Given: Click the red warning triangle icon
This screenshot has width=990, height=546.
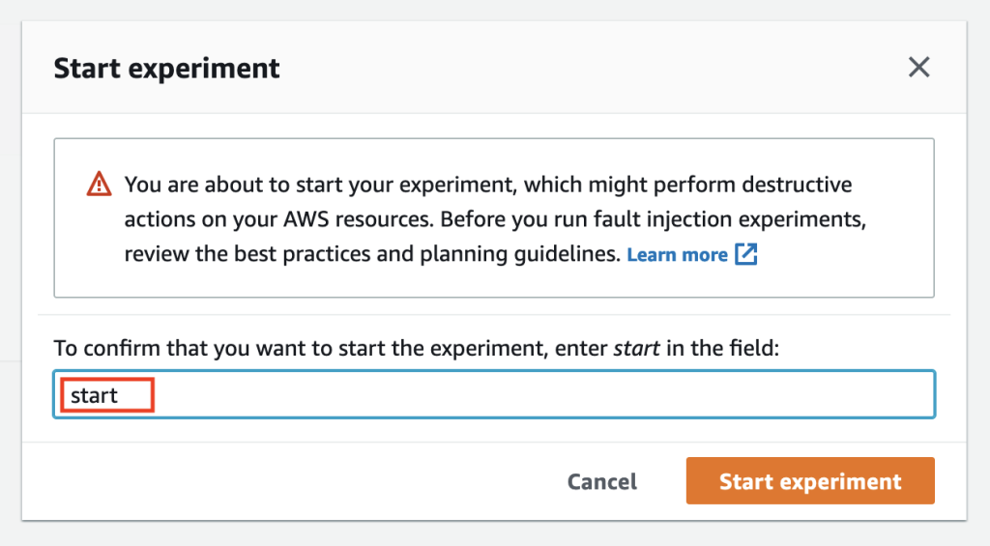Looking at the screenshot, I should click(x=100, y=185).
